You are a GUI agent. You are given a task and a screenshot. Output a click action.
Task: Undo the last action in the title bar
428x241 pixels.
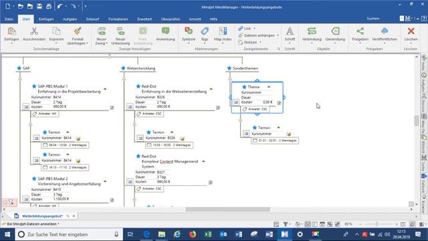click(60, 6)
